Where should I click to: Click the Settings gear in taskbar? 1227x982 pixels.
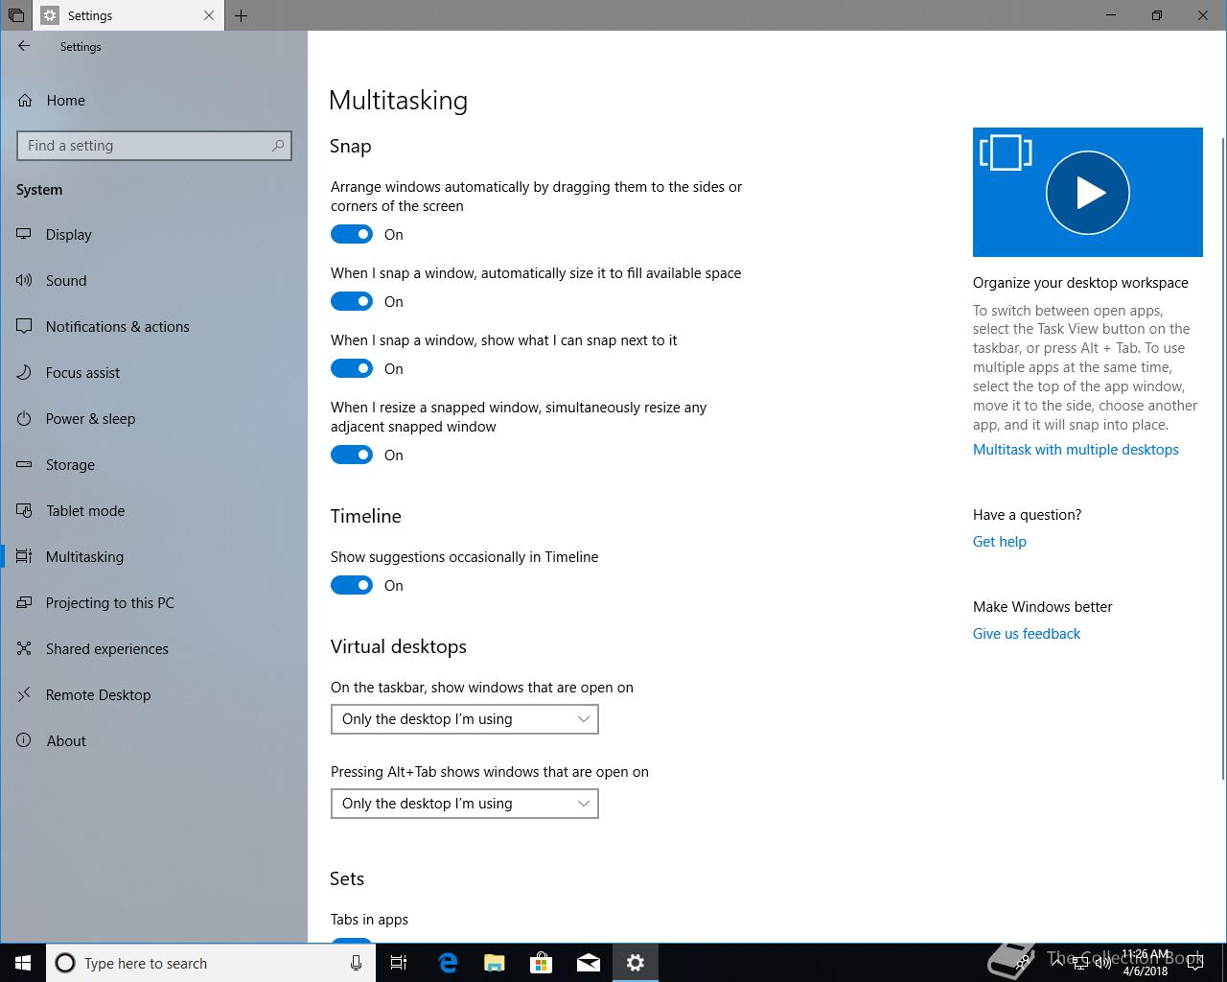636,963
